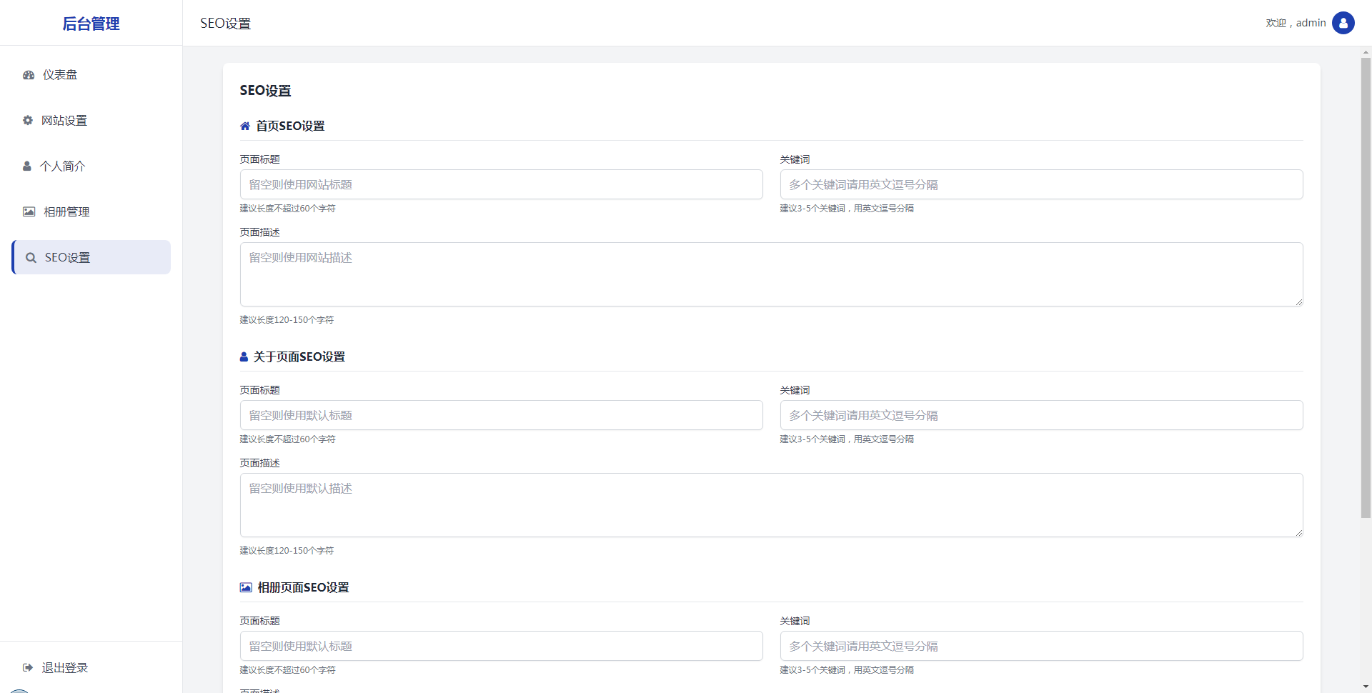Click 退出登录 to log out
Image resolution: width=1372 pixels, height=693 pixels.
[64, 668]
